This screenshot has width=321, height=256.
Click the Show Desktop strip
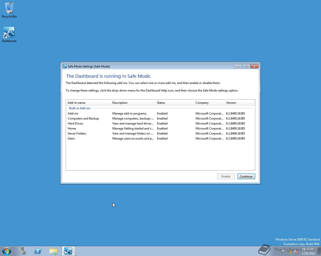(x=319, y=251)
